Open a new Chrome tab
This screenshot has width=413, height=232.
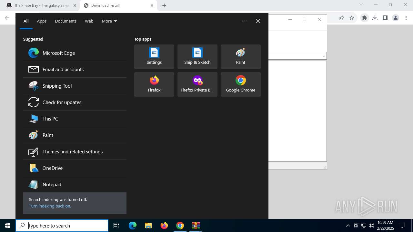[x=164, y=5]
